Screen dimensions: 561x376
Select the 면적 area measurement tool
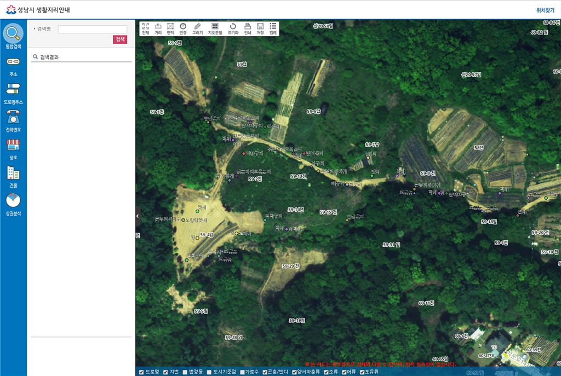point(170,28)
